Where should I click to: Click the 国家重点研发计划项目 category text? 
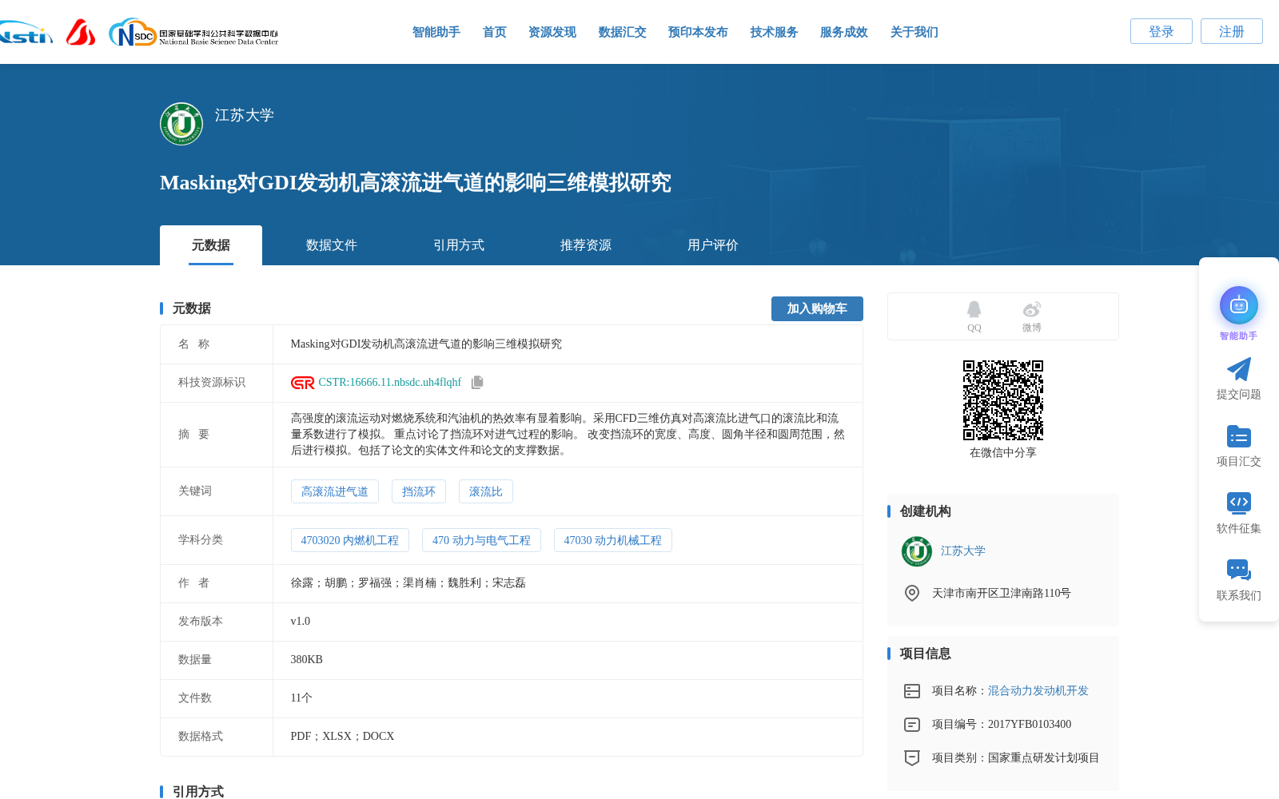pyautogui.click(x=1044, y=758)
